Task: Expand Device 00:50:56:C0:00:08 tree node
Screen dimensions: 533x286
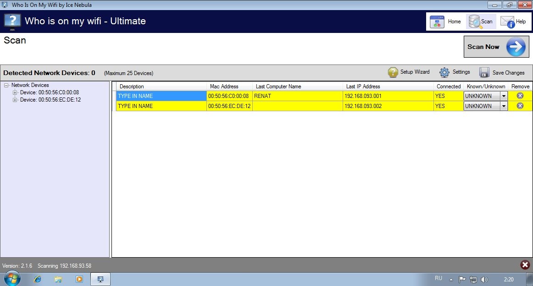Action: [15, 92]
